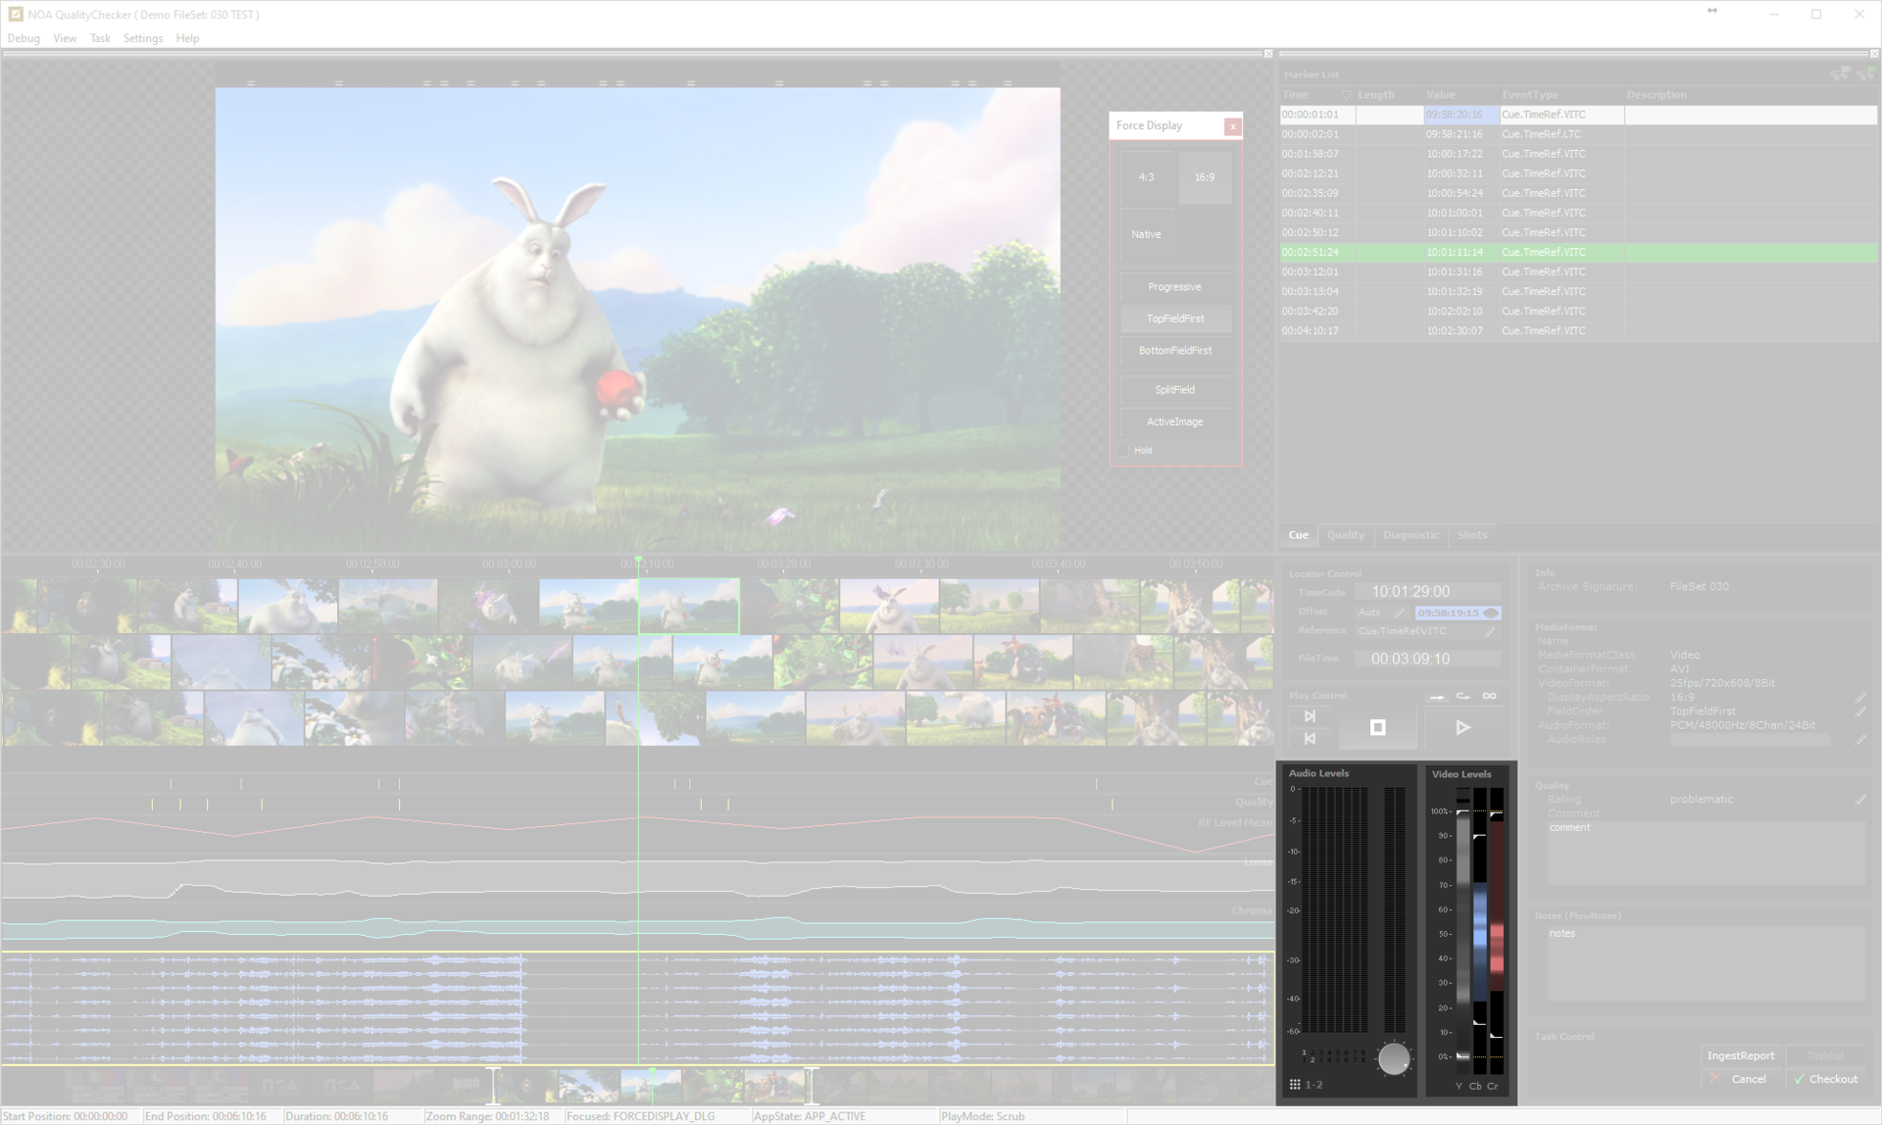Viewport: 1882px width, 1125px height.
Task: Click the Play button
Action: pyautogui.click(x=1462, y=727)
